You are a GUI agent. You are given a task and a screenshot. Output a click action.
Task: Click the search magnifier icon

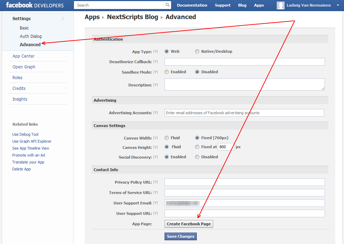(x=167, y=5)
